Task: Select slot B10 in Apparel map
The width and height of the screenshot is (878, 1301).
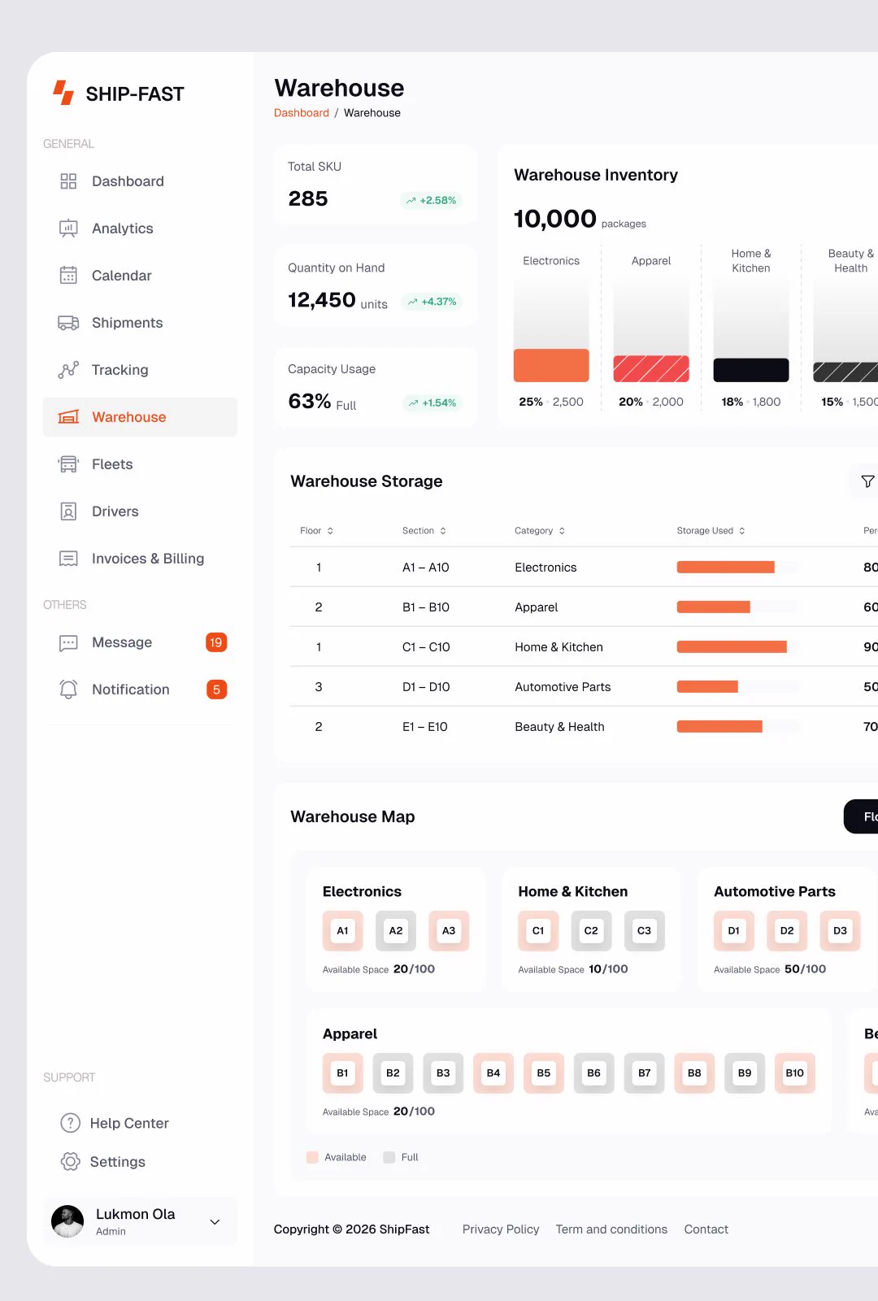Action: (795, 1073)
